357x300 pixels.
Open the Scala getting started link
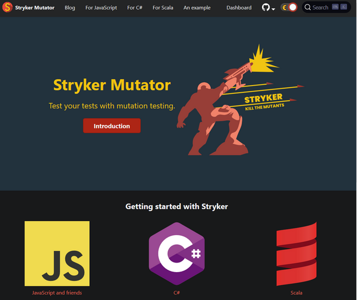pos(296,293)
